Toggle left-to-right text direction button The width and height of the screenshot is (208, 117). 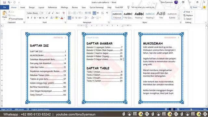click(94, 13)
